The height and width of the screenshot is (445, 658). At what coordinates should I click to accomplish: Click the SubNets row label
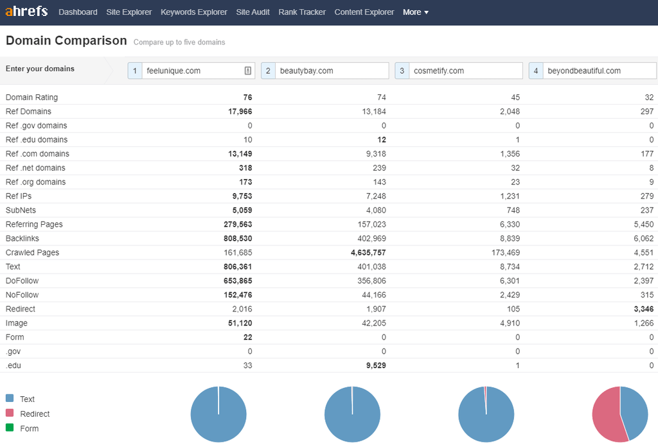pos(21,210)
